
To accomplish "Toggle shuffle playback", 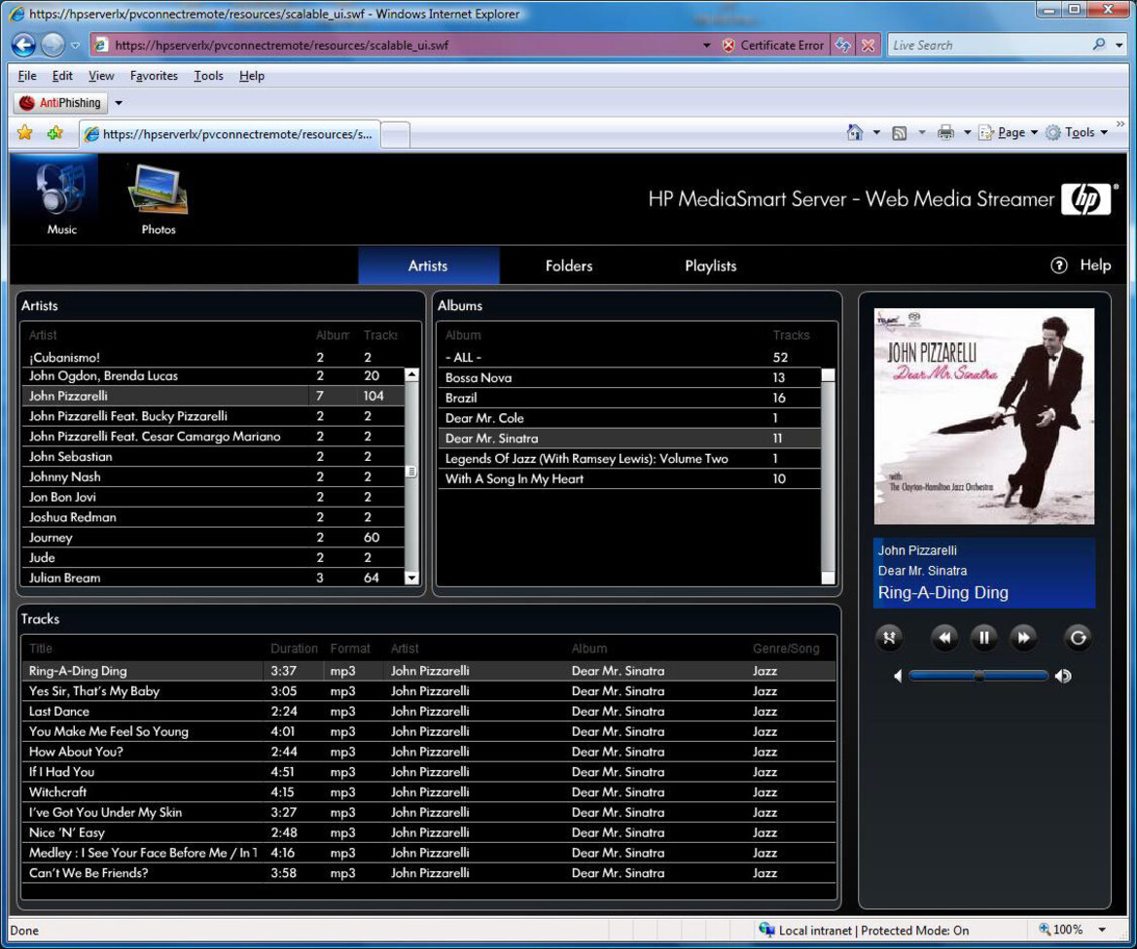I will (889, 638).
